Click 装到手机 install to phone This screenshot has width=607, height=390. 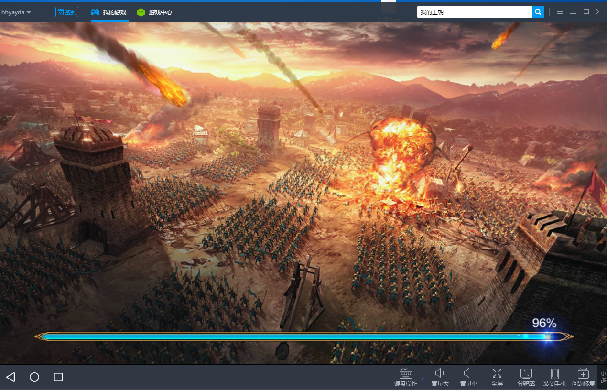click(554, 377)
